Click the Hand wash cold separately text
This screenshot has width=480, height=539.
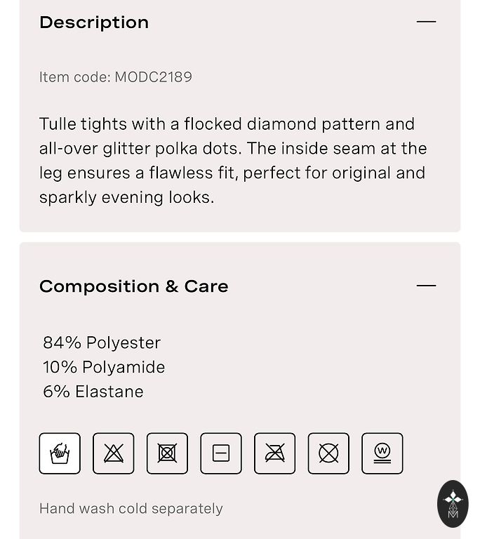[x=131, y=509]
